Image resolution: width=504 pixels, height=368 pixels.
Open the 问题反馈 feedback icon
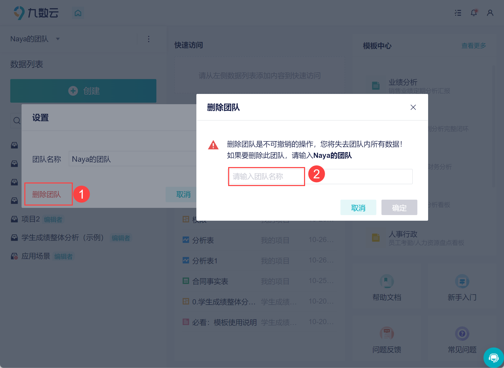click(x=387, y=333)
